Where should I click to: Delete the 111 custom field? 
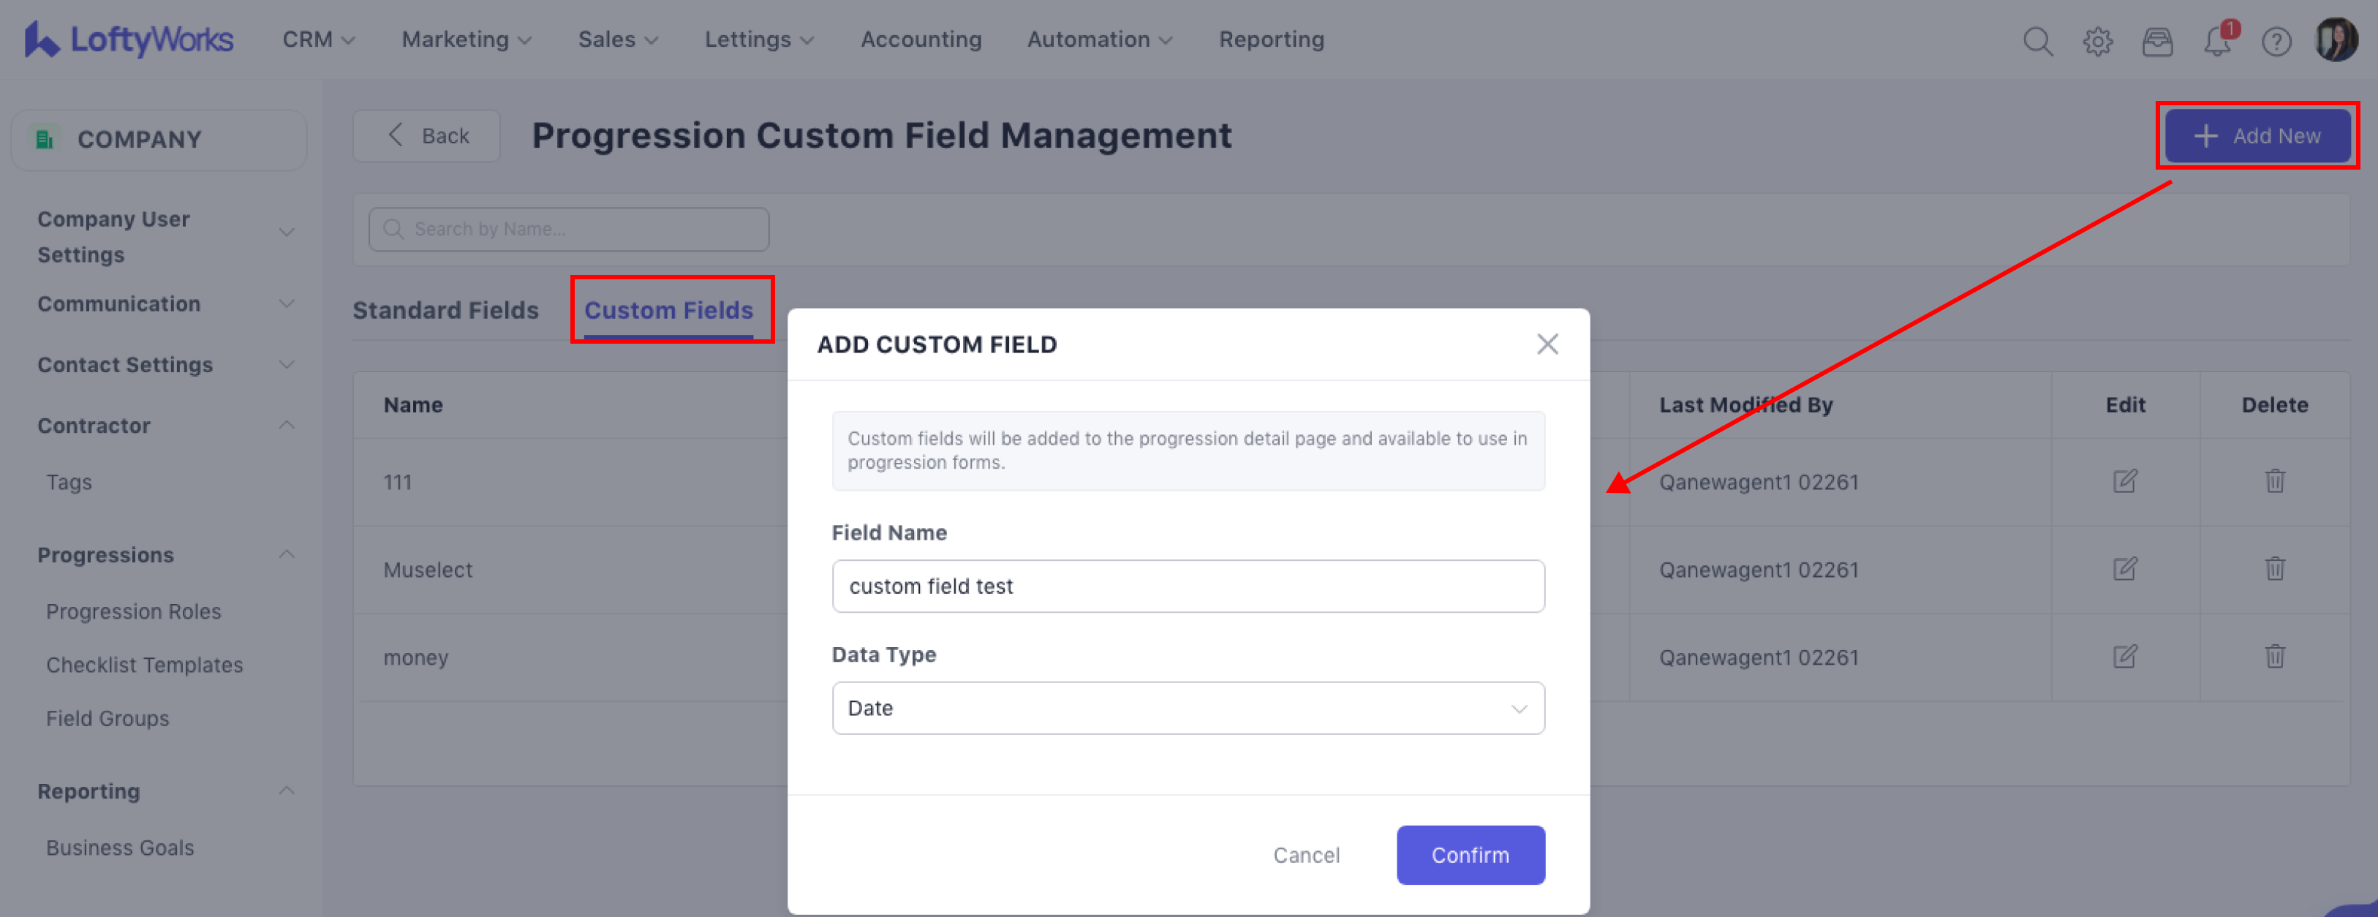(2275, 481)
